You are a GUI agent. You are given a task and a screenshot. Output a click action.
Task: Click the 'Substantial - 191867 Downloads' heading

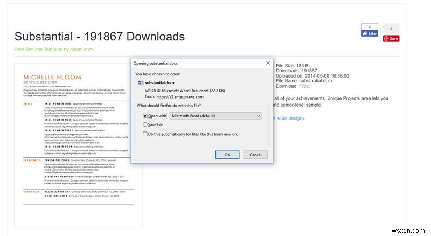[x=100, y=37]
